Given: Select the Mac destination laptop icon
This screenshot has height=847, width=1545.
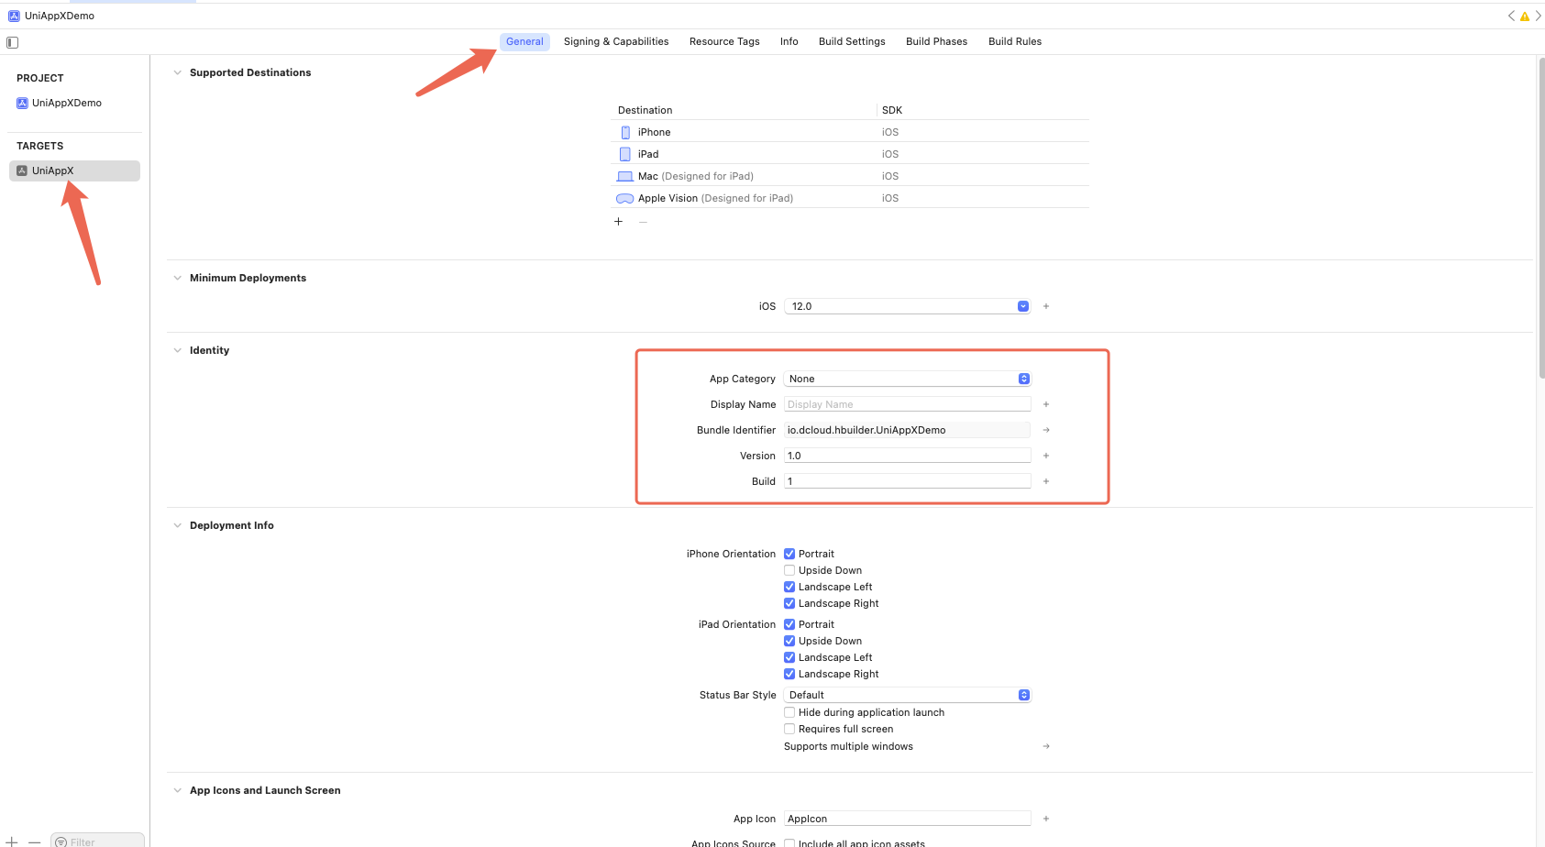Looking at the screenshot, I should pos(625,176).
